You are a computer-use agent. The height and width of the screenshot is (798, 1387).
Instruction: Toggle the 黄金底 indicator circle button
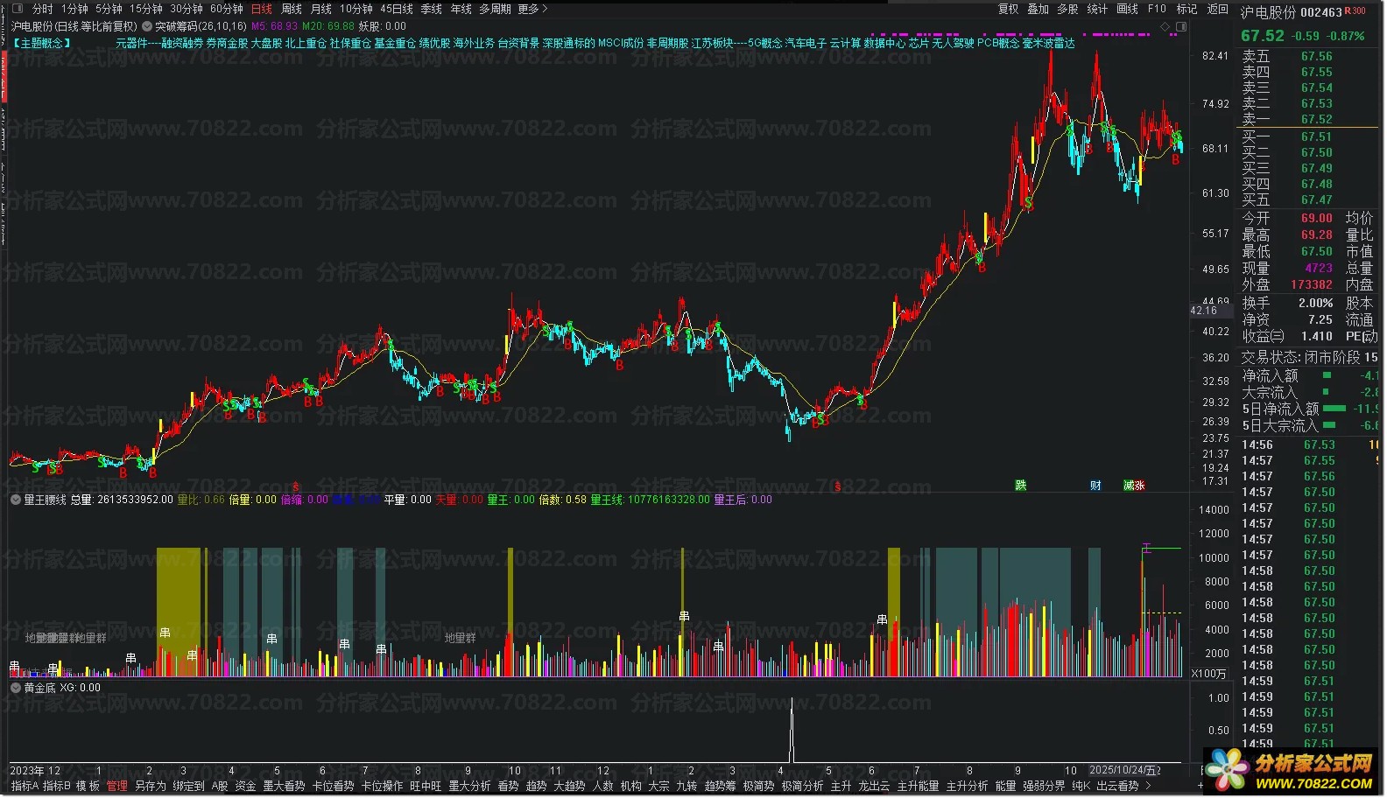[x=16, y=688]
